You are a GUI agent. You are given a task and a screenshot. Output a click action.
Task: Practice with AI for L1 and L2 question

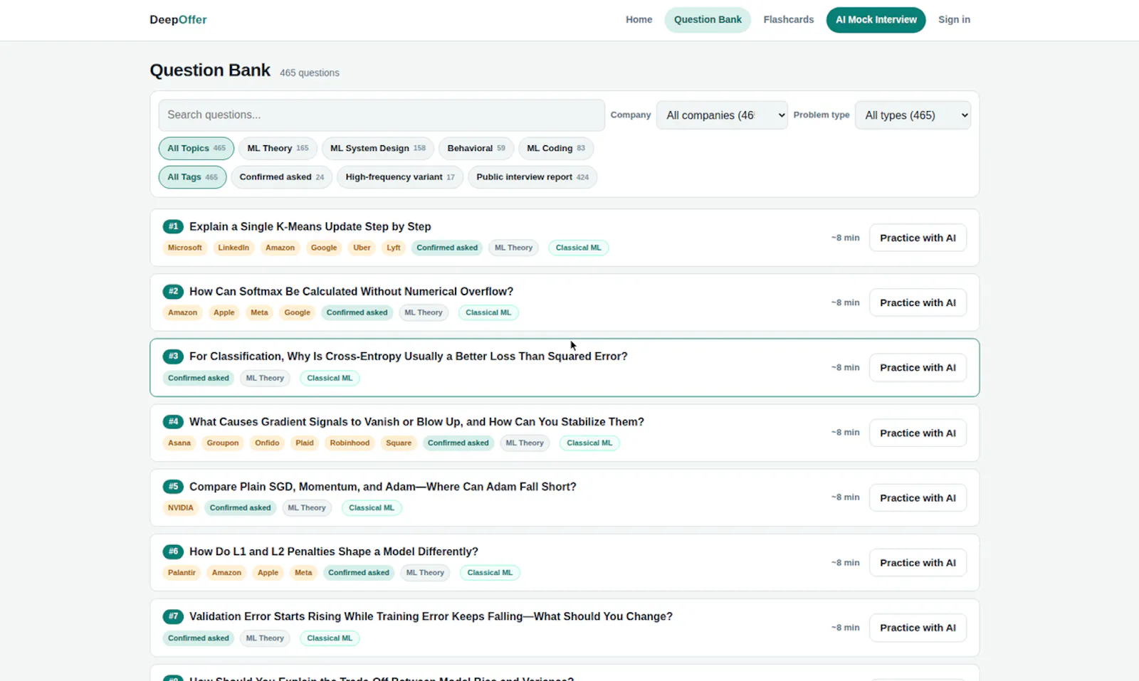click(918, 562)
